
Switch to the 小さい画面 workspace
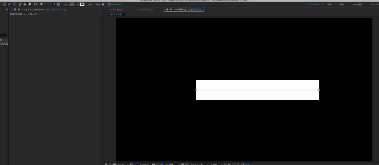tap(357, 4)
